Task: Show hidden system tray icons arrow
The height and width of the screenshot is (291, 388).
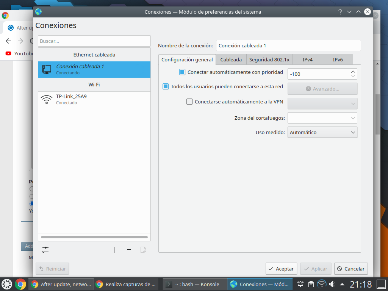Action: [342, 284]
